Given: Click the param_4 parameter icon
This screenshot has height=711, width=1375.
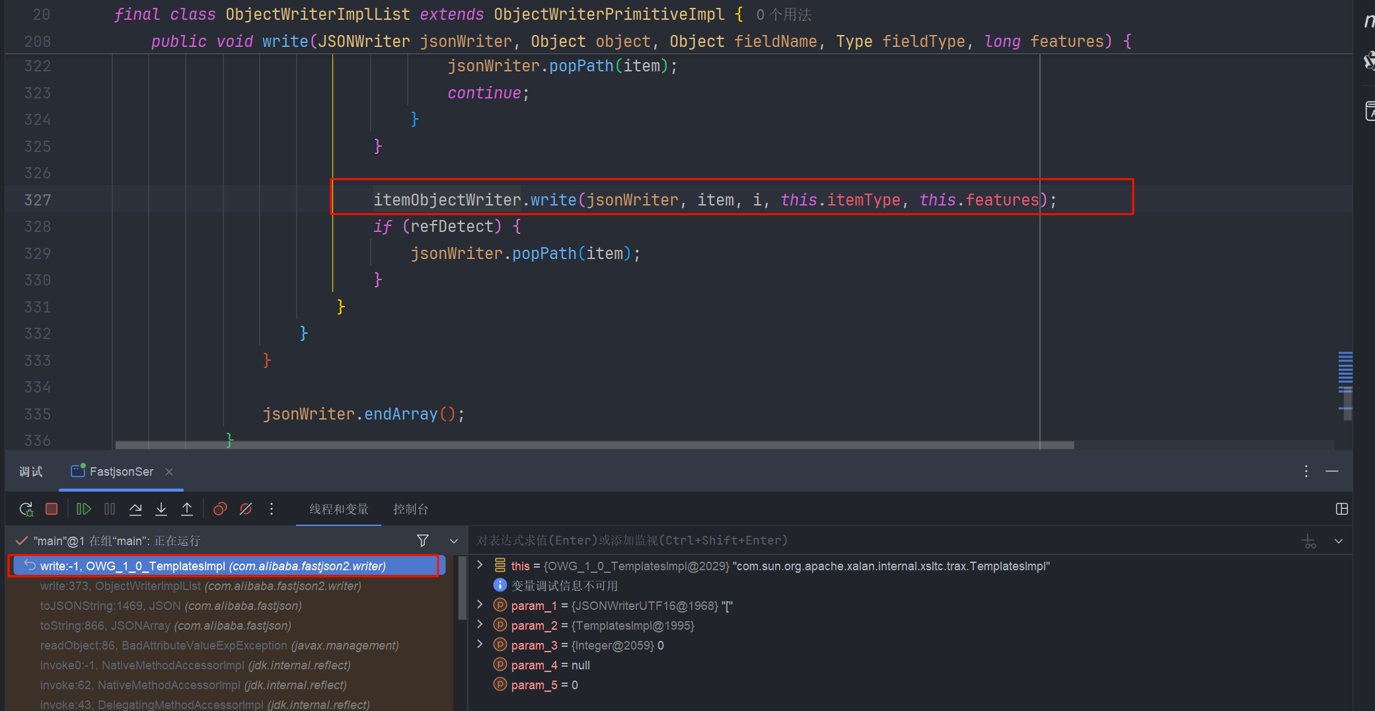Looking at the screenshot, I should point(500,664).
